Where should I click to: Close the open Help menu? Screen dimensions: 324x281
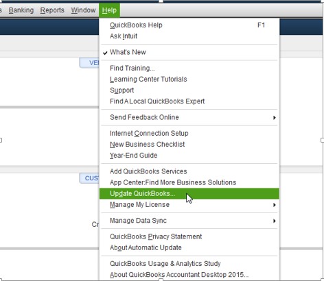click(x=109, y=10)
